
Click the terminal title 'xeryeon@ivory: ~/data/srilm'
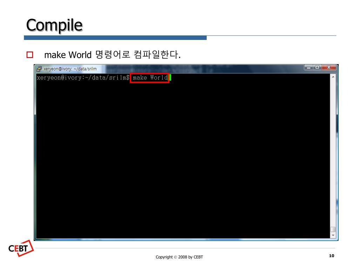click(70, 69)
